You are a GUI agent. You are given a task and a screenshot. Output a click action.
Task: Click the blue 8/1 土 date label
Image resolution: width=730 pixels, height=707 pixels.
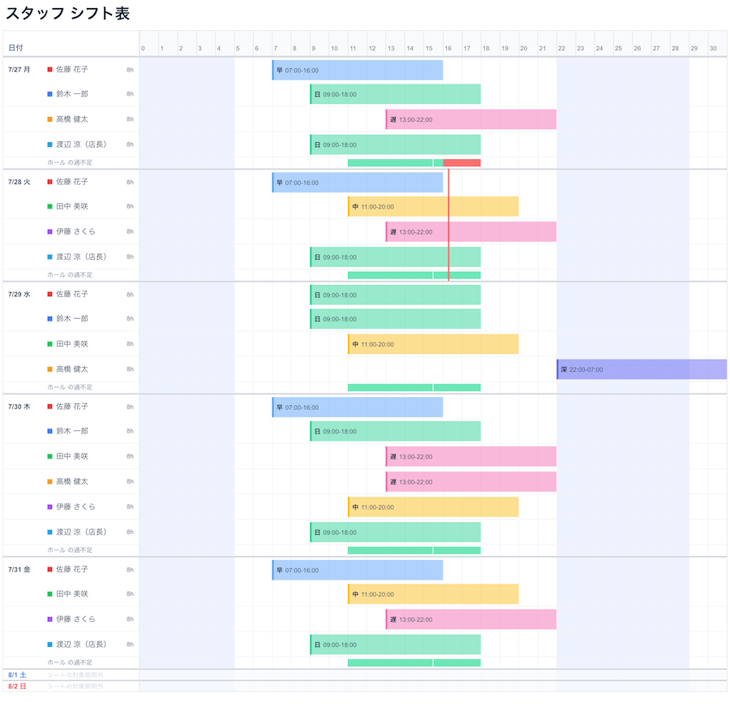17,675
